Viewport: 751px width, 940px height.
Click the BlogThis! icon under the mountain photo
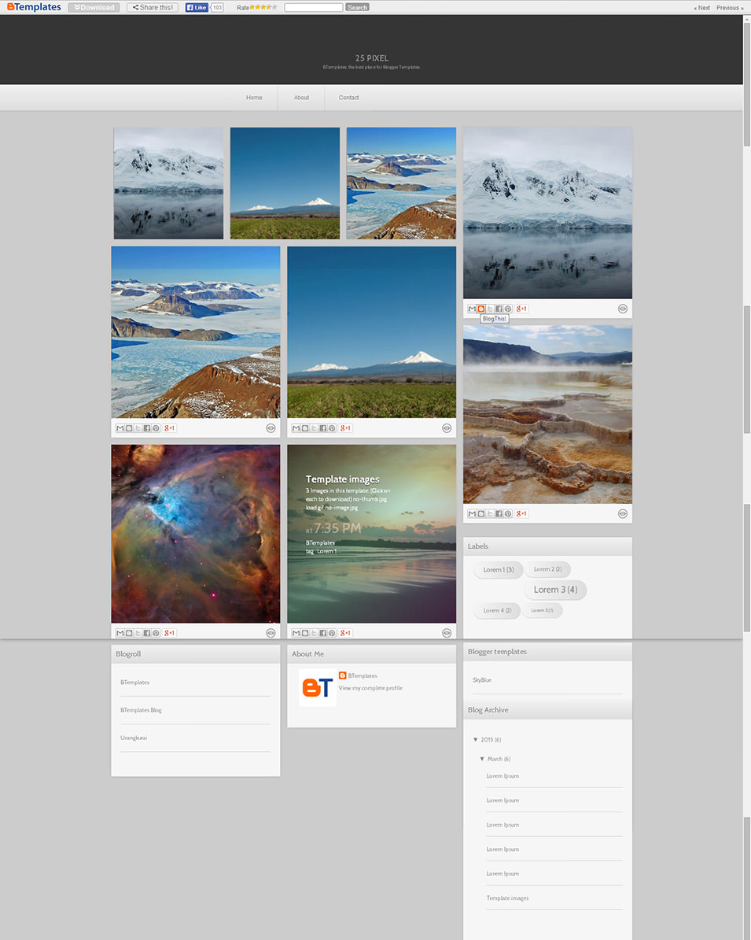[x=480, y=308]
